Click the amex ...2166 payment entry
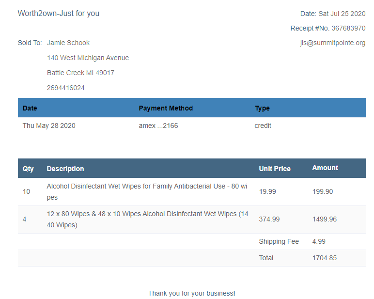Screen dimensions: 374x299 (x=158, y=126)
